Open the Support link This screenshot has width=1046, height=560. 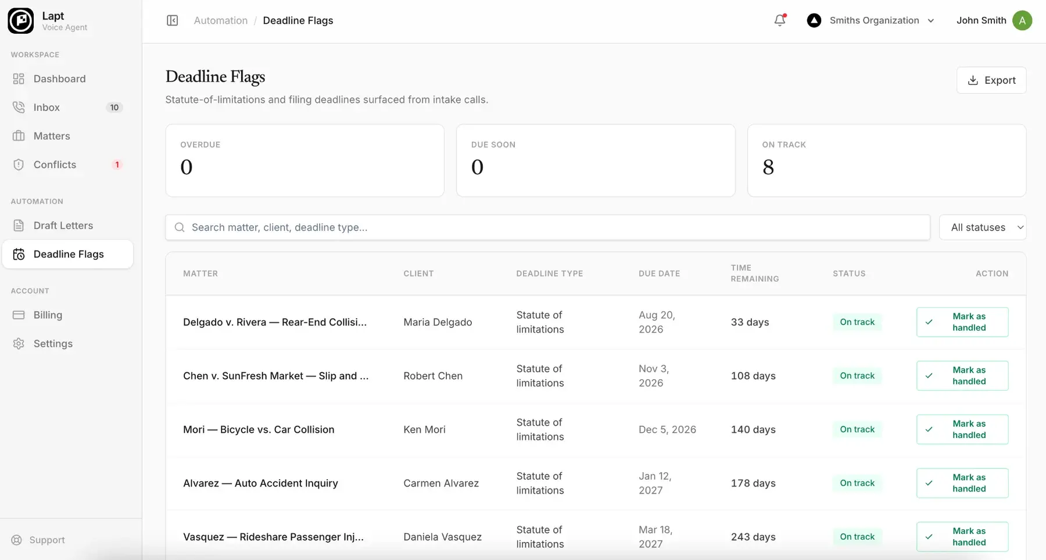pos(38,540)
